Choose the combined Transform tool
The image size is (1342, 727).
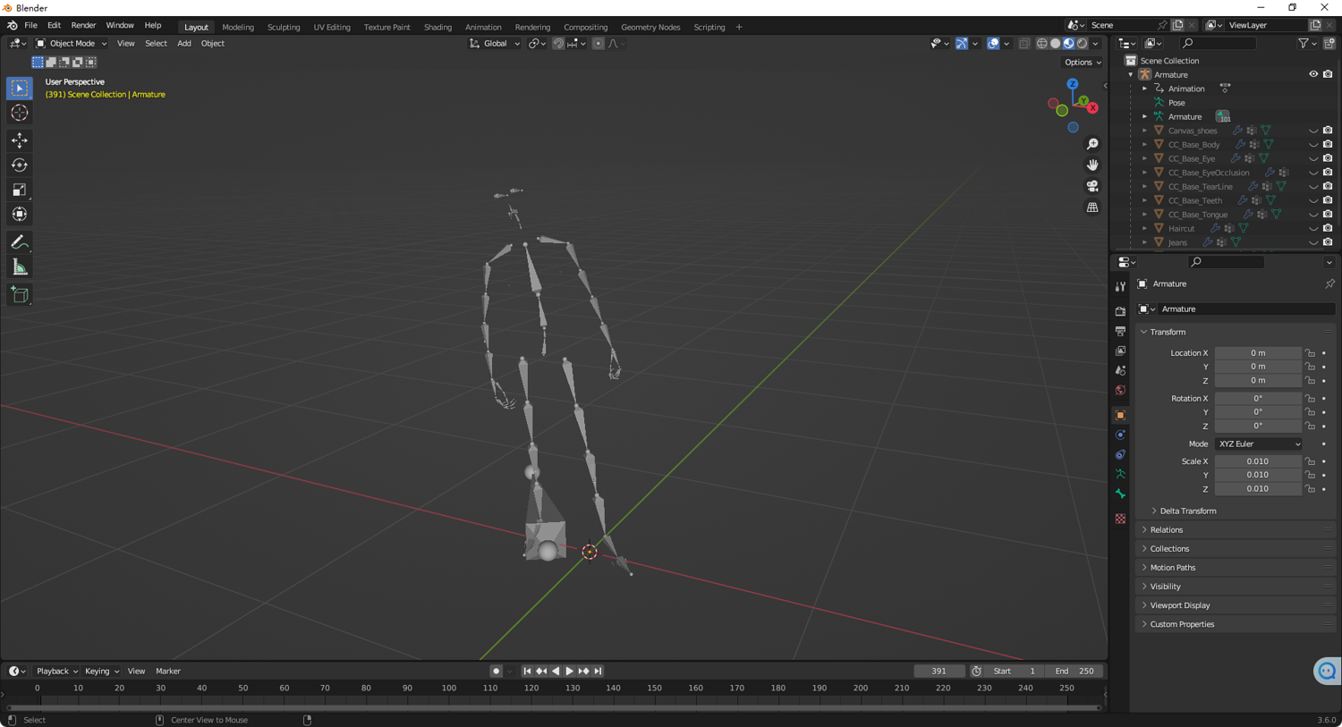(x=20, y=215)
